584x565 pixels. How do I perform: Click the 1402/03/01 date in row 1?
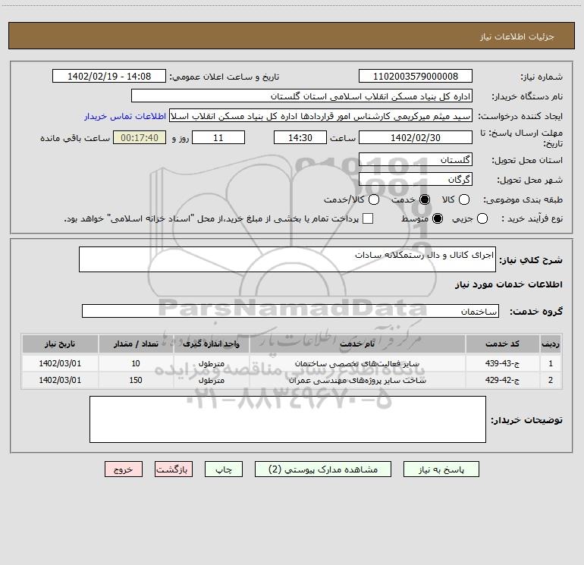coord(60,363)
